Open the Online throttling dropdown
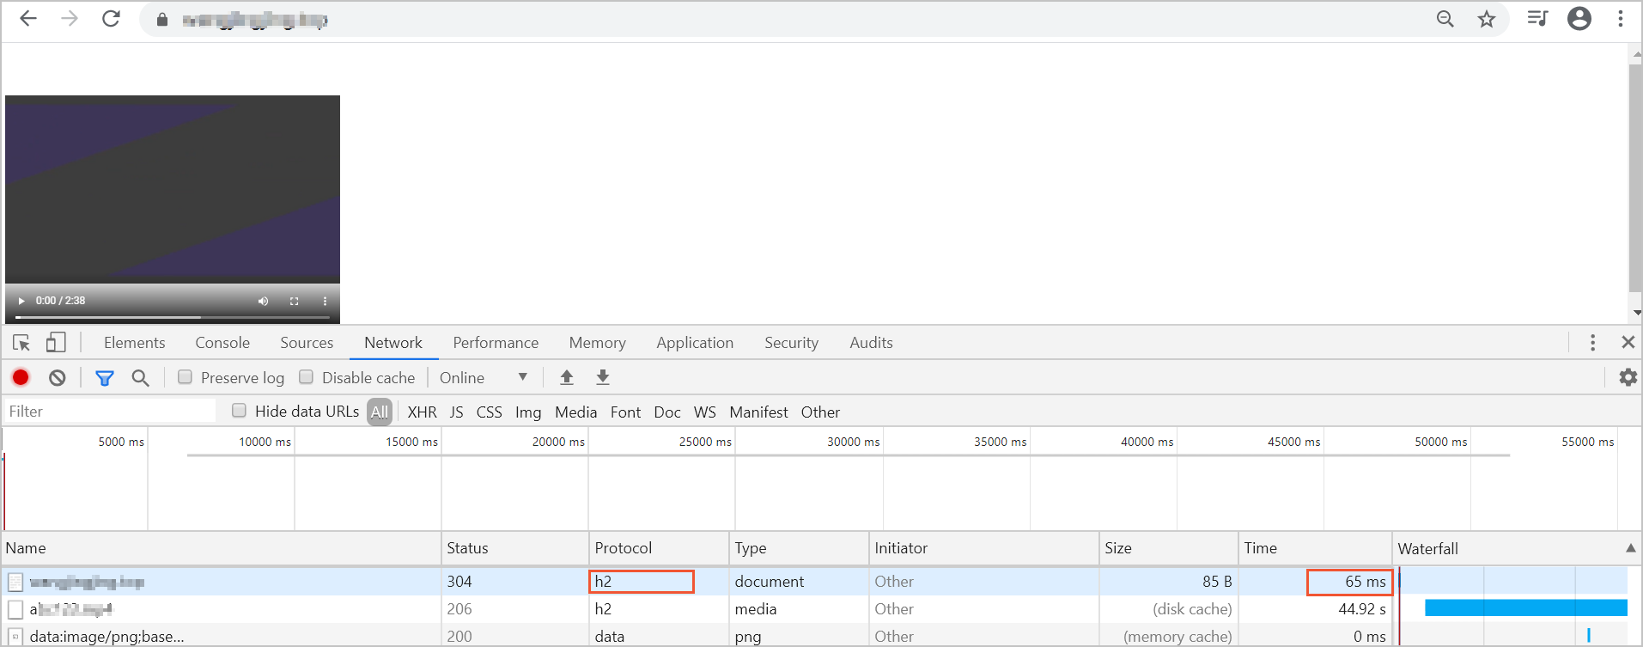 pyautogui.click(x=484, y=377)
